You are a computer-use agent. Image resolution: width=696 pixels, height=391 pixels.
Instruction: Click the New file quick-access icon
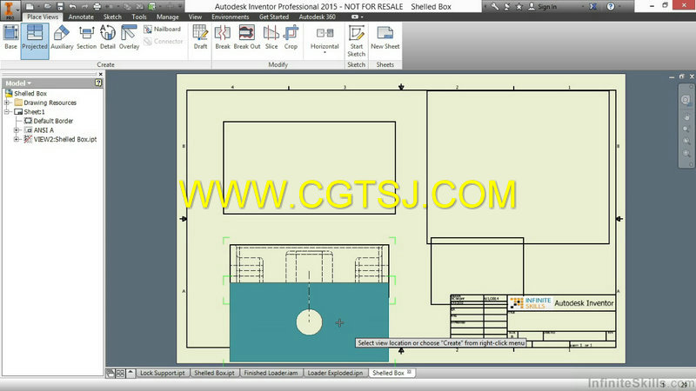[x=30, y=6]
